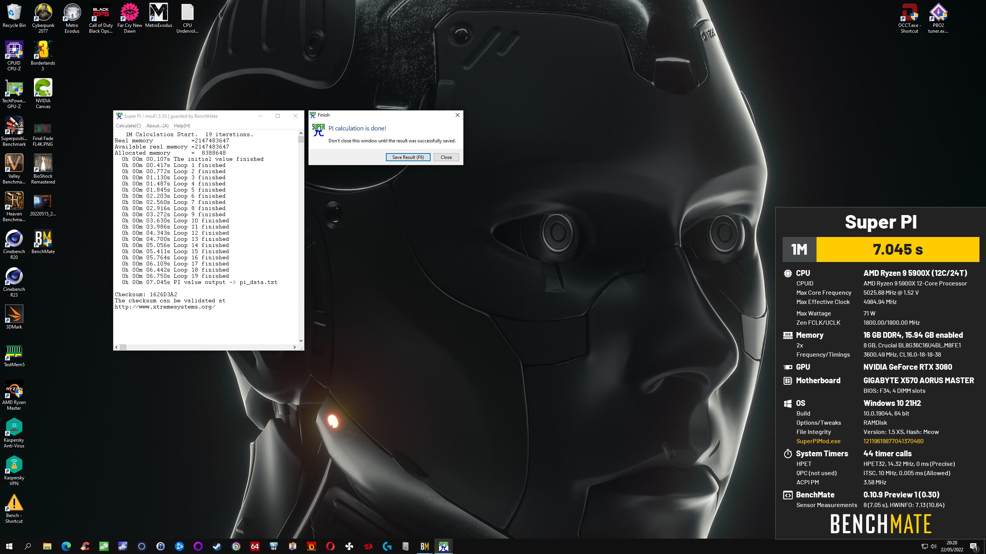Click the Save Result (F6) button
Viewport: 986px width, 554px height.
(408, 157)
